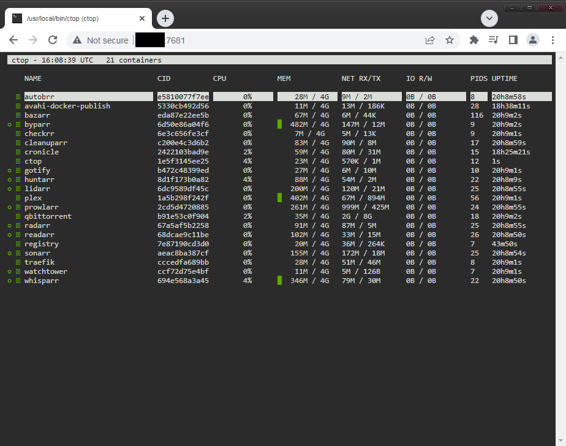Click the health gear icon beside readarr
The image size is (566, 446).
[10, 235]
